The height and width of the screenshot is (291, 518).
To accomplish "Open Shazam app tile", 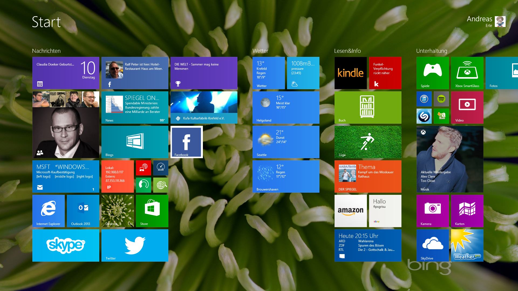I will [424, 116].
